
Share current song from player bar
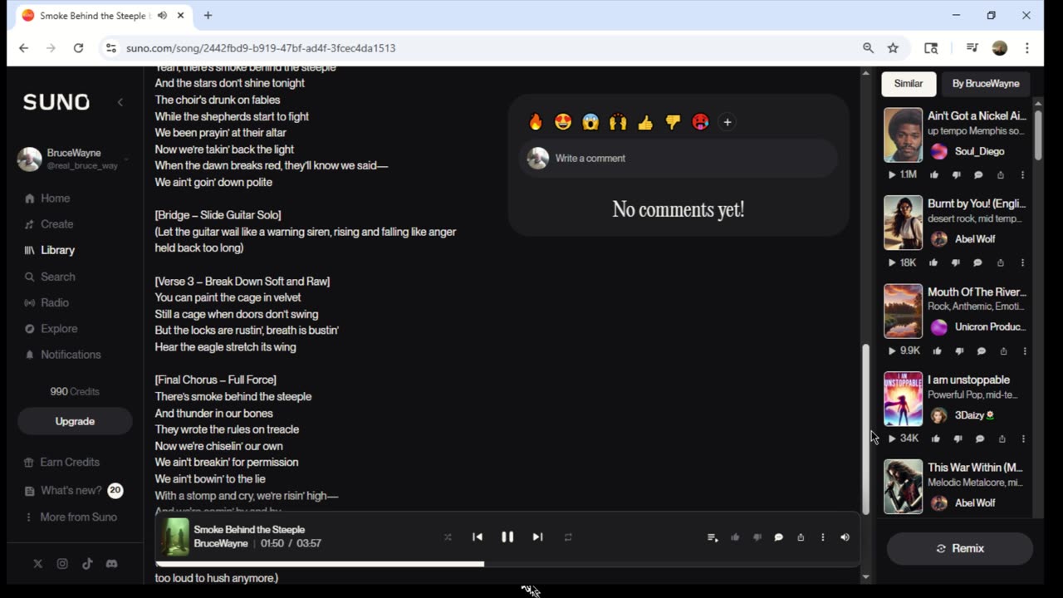coord(801,537)
